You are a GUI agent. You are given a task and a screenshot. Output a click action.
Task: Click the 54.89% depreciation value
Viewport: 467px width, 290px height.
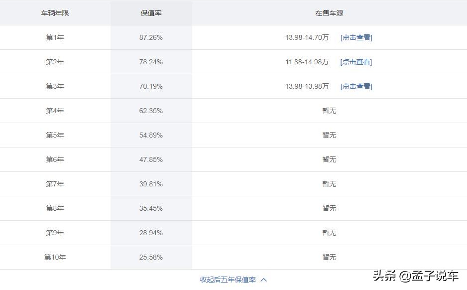click(152, 135)
